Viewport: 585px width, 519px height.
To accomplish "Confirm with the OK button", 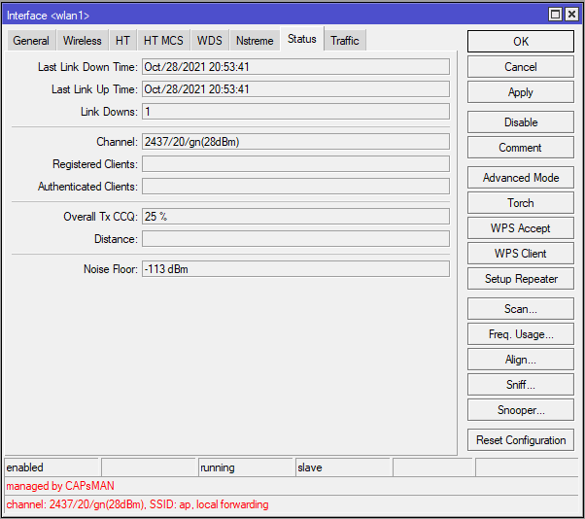I will (521, 42).
